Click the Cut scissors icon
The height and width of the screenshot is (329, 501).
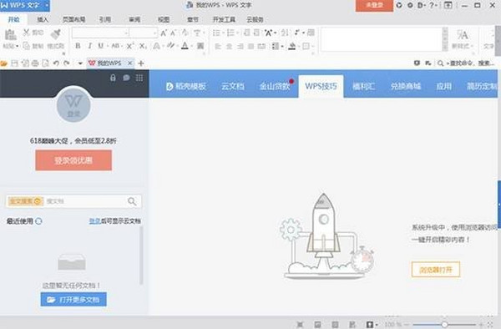tap(26, 33)
